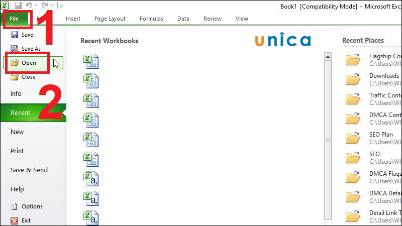The height and width of the screenshot is (226, 402).
Task: Open the Downloads recent place
Action: pyautogui.click(x=373, y=79)
